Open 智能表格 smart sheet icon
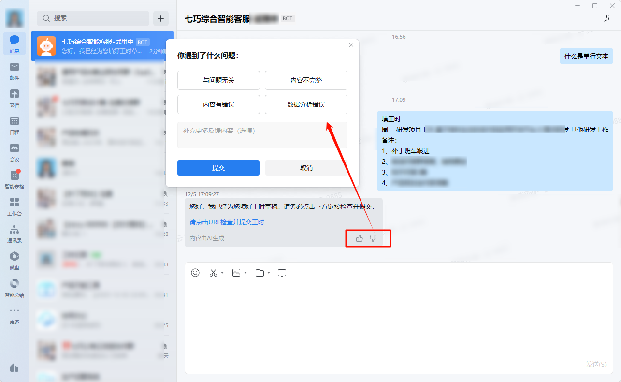This screenshot has width=621, height=382. click(14, 176)
